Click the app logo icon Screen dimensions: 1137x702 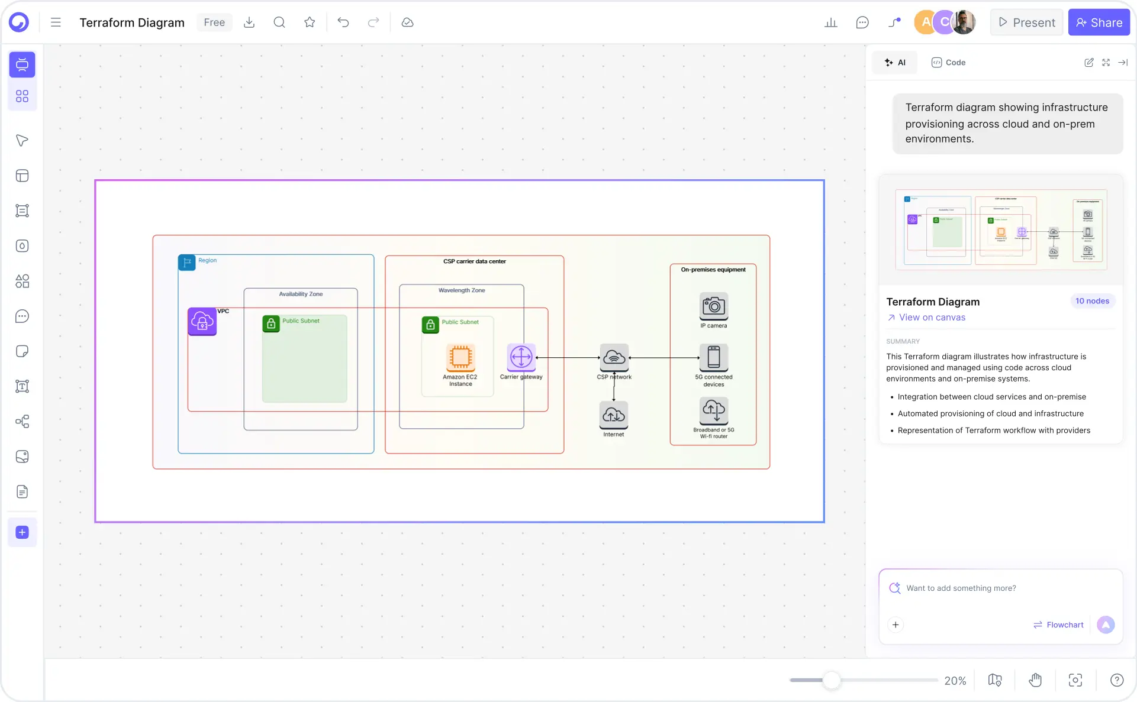[x=19, y=22]
